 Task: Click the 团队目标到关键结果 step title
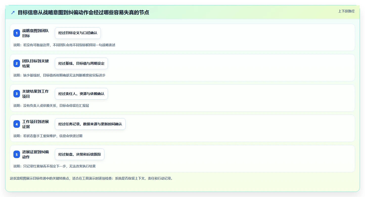[x=35, y=63]
